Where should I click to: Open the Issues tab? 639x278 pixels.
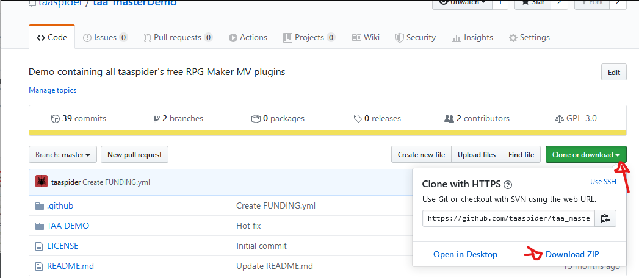(x=105, y=37)
